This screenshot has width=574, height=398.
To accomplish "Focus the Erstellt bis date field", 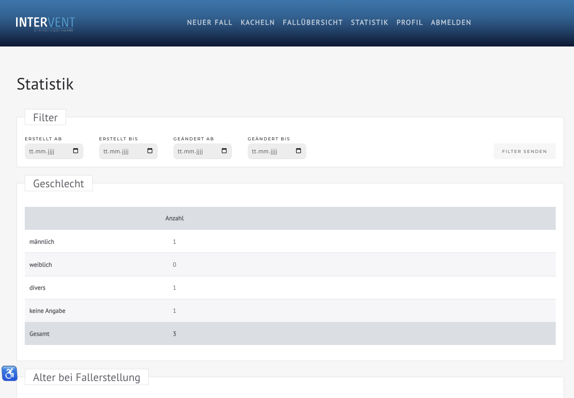I will 121,152.
